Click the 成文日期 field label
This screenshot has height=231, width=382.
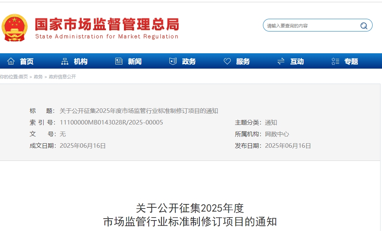[43, 145]
